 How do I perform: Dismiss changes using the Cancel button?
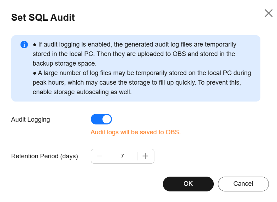point(243,184)
